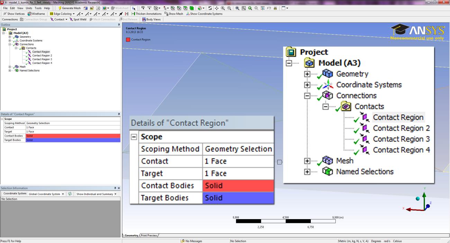Open the Edit menu

(12, 8)
